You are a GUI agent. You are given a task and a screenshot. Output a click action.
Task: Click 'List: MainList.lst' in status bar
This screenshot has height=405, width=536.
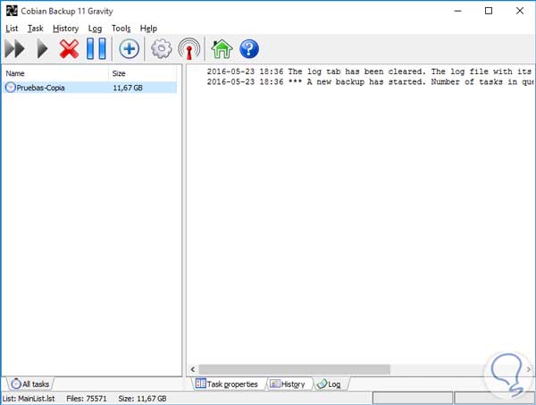29,399
